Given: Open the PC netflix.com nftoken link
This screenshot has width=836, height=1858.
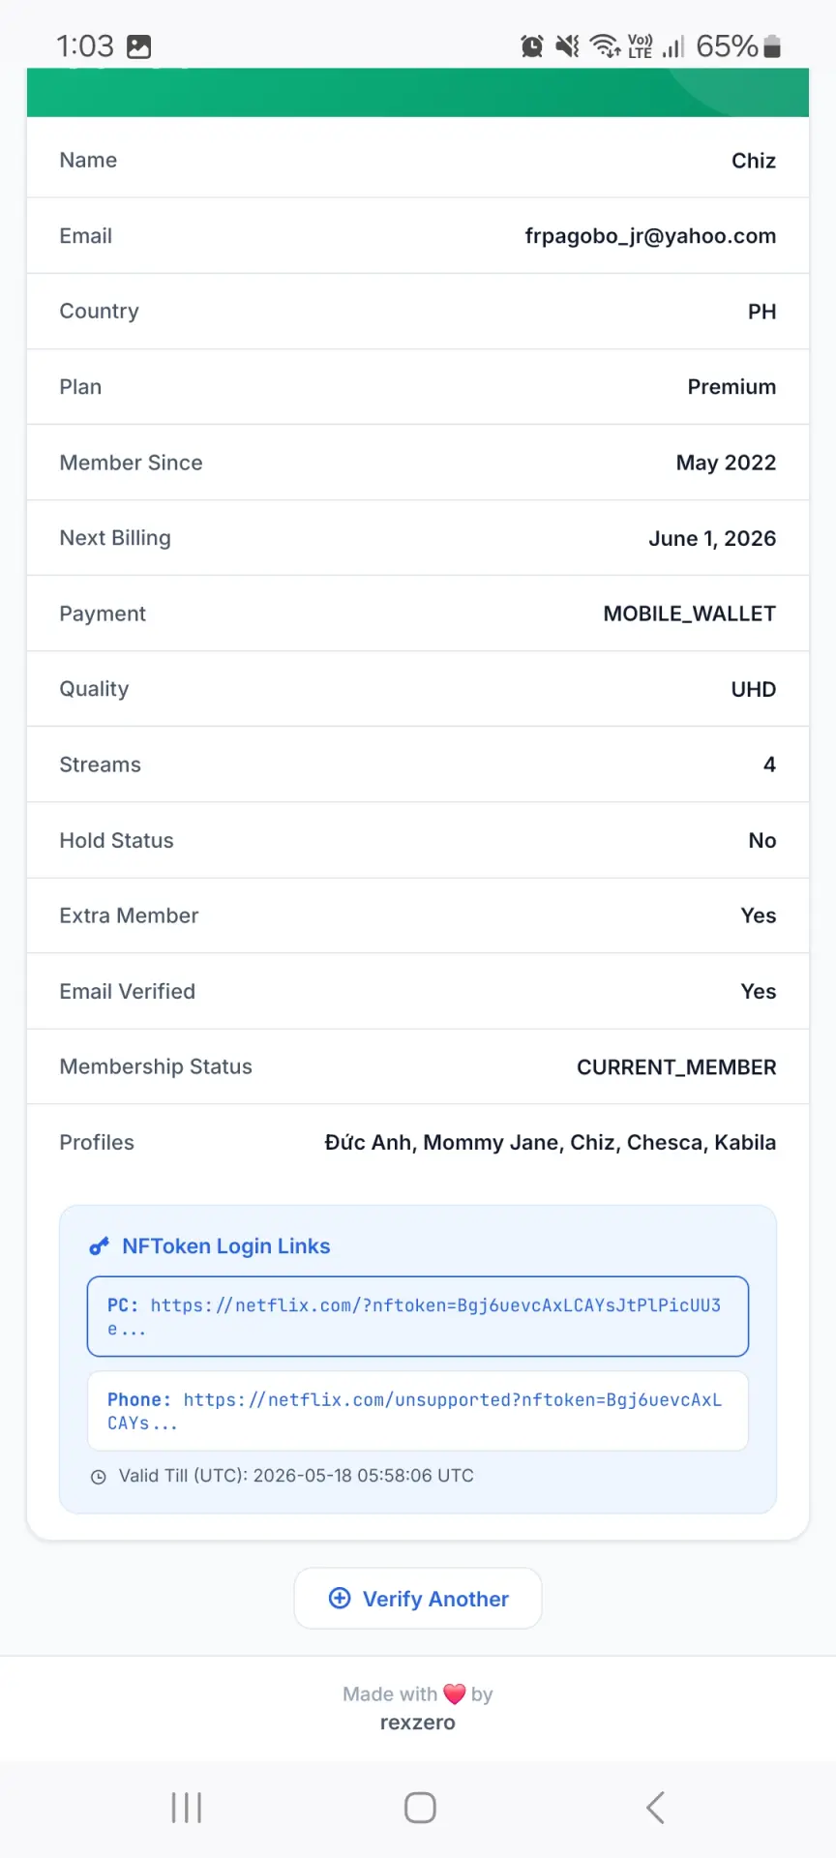Looking at the screenshot, I should pyautogui.click(x=418, y=1316).
